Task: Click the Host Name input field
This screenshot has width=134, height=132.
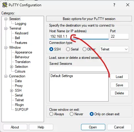Action: click(79, 36)
